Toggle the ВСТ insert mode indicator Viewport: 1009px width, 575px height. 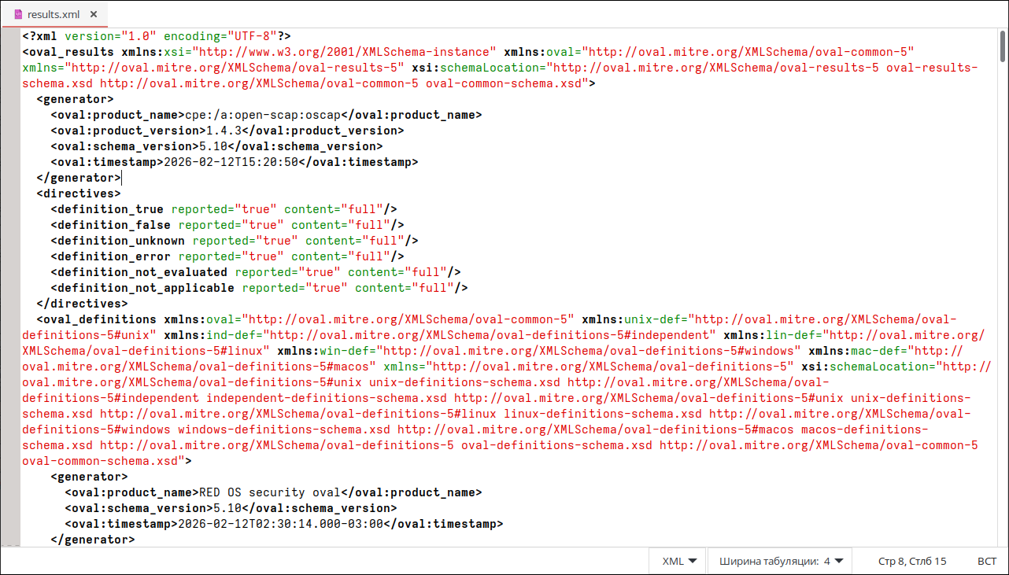(x=987, y=561)
